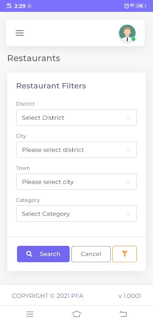Click the green online status dot
Image resolution: width=153 pixels, height=323 pixels.
134,39
